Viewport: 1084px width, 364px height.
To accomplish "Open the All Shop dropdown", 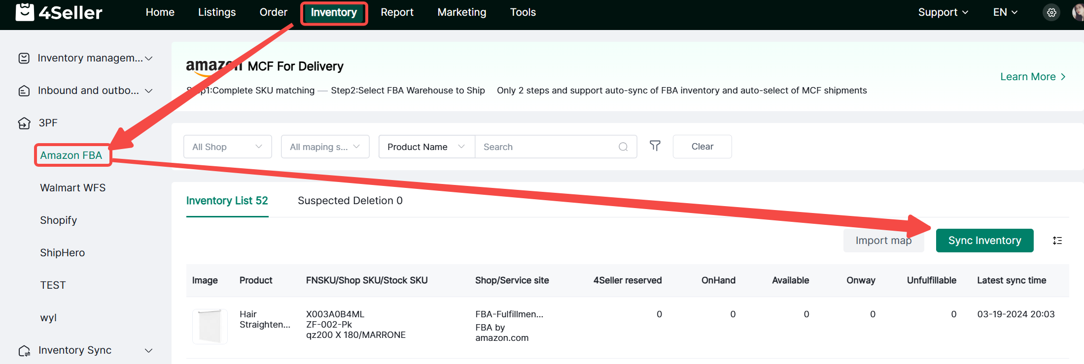I will pos(227,147).
